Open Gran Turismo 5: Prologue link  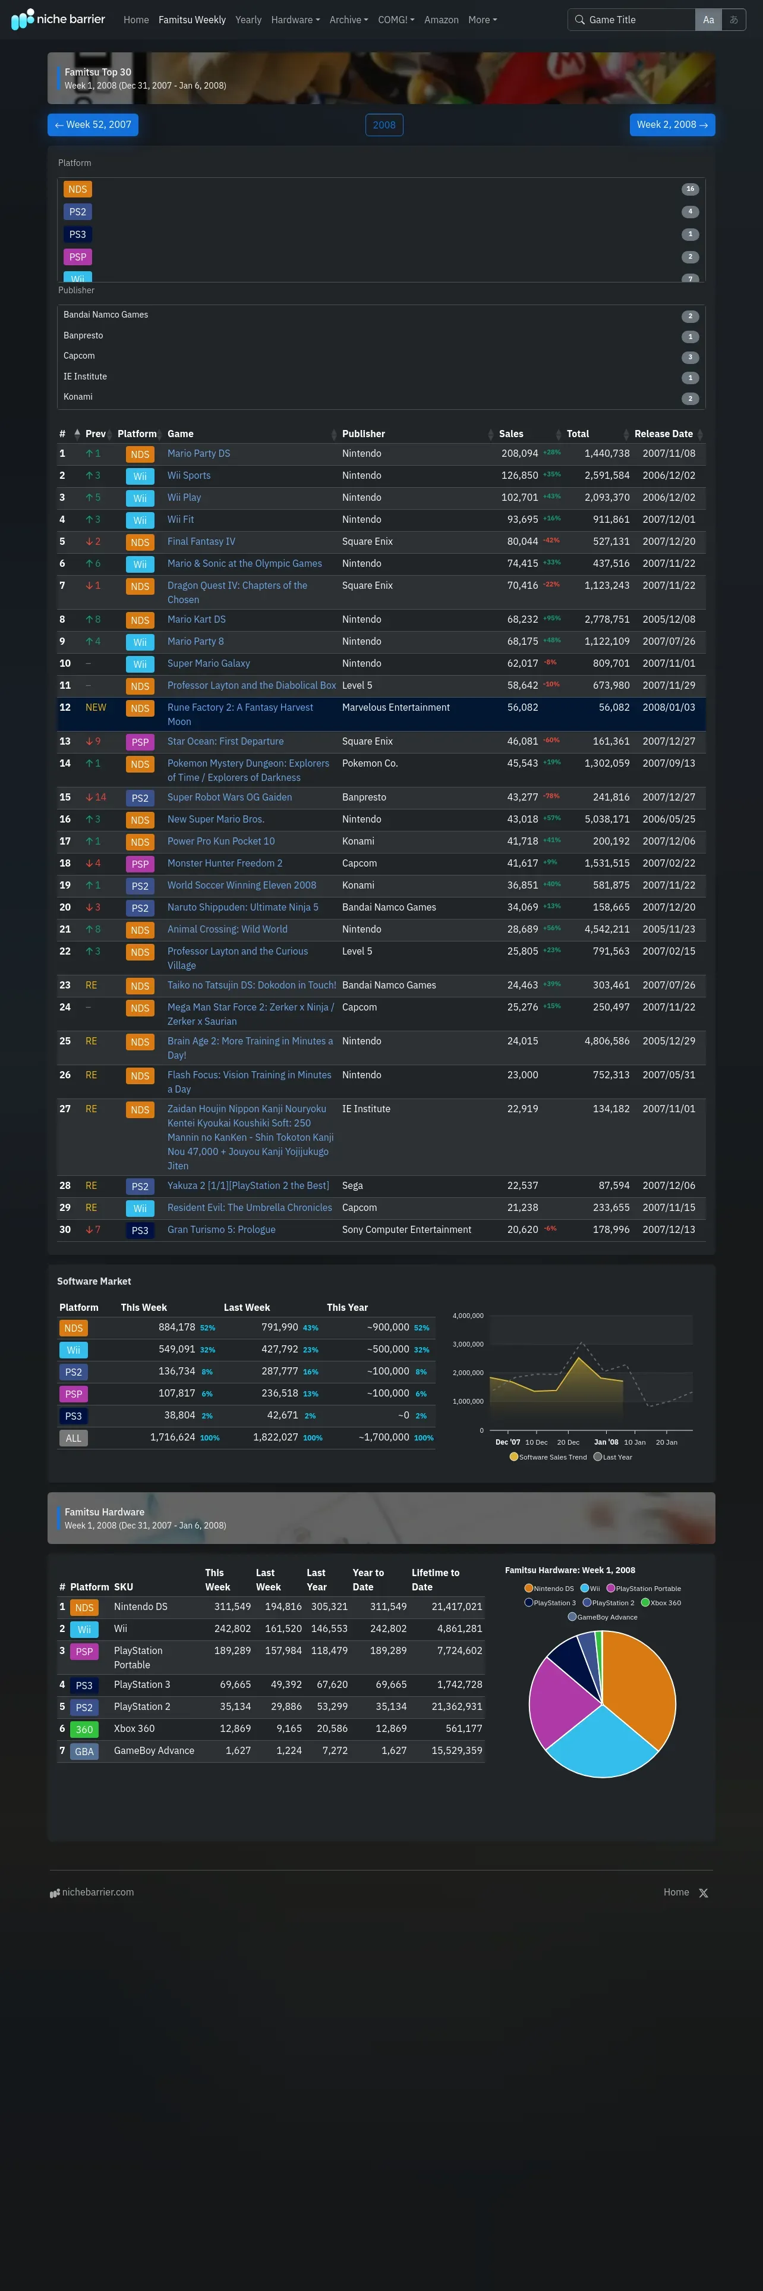221,1230
